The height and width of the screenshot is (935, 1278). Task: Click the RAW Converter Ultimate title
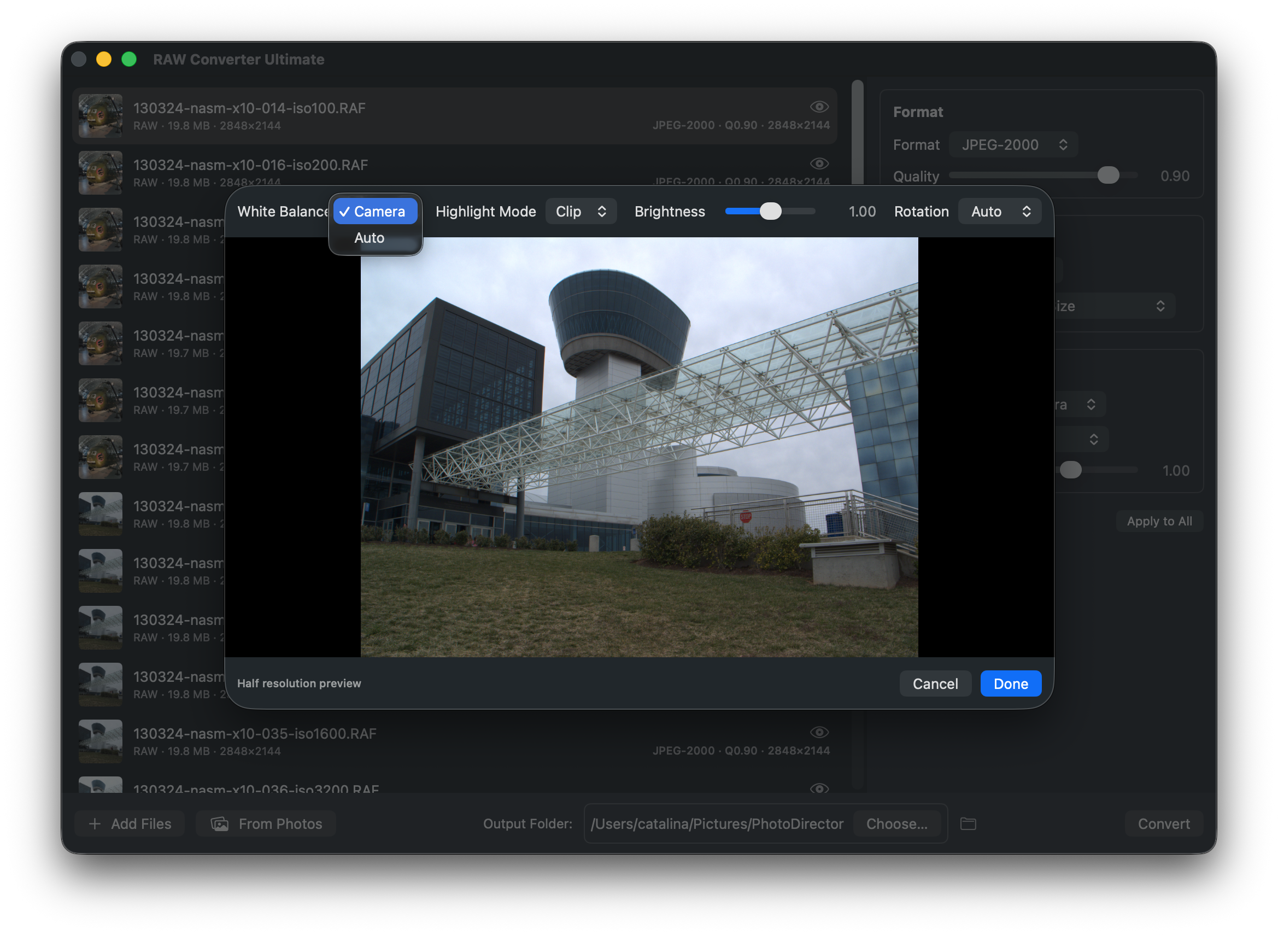tap(238, 60)
